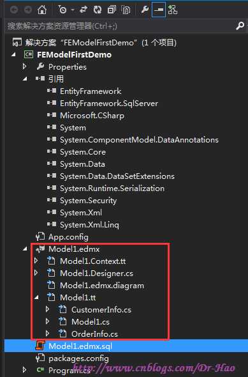Click the View Class Diagram icon
This screenshot has height=377, width=248.
click(x=173, y=10)
